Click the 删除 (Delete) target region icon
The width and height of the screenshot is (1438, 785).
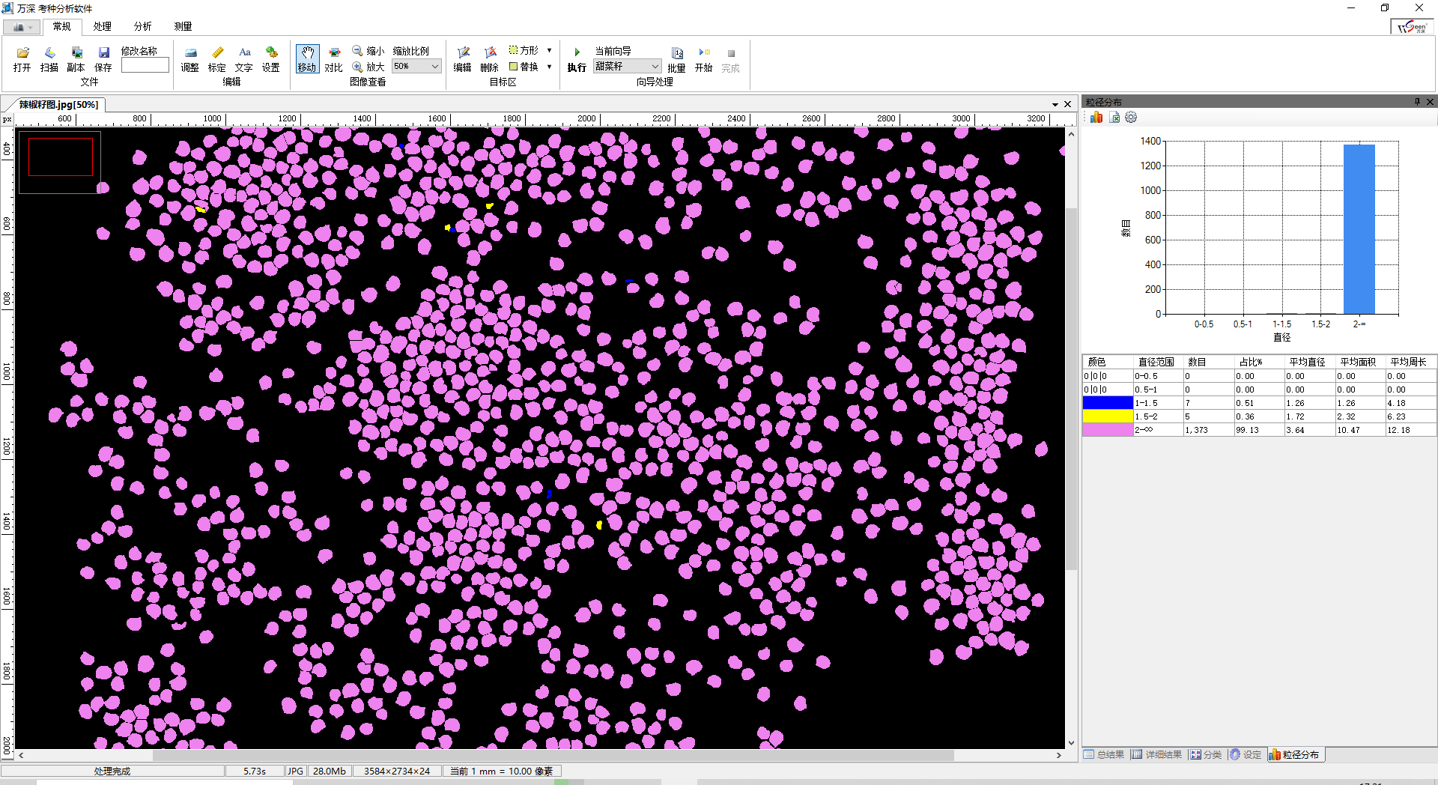pos(490,53)
